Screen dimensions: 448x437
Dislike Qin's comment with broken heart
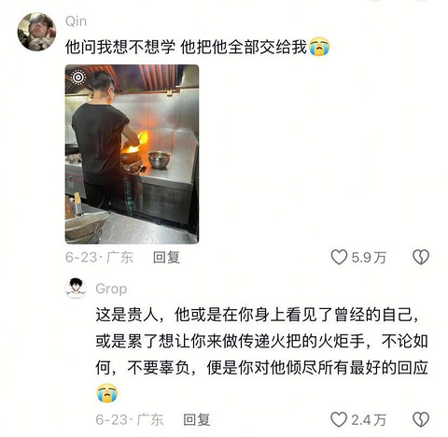421,258
